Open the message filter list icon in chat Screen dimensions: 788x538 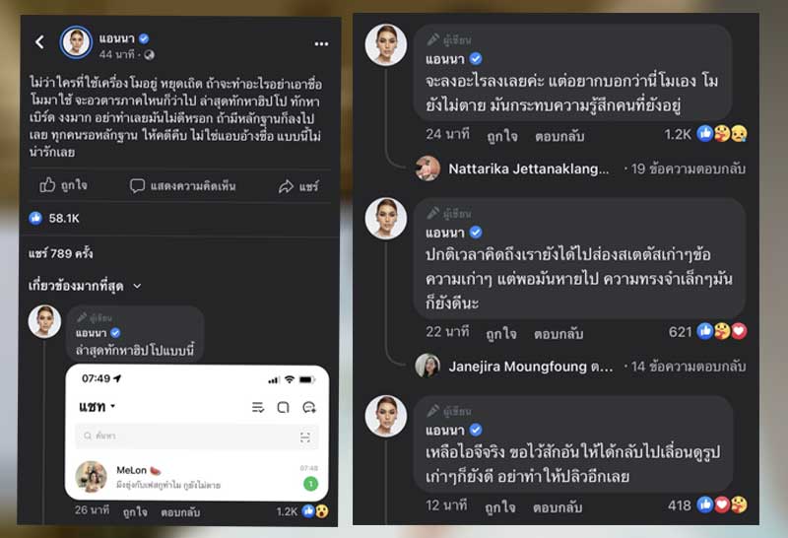click(x=258, y=407)
